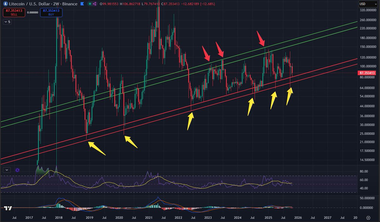This screenshot has width=380, height=222.
Task: Open the TradingView logo in the bottom left
Action: 8,208
